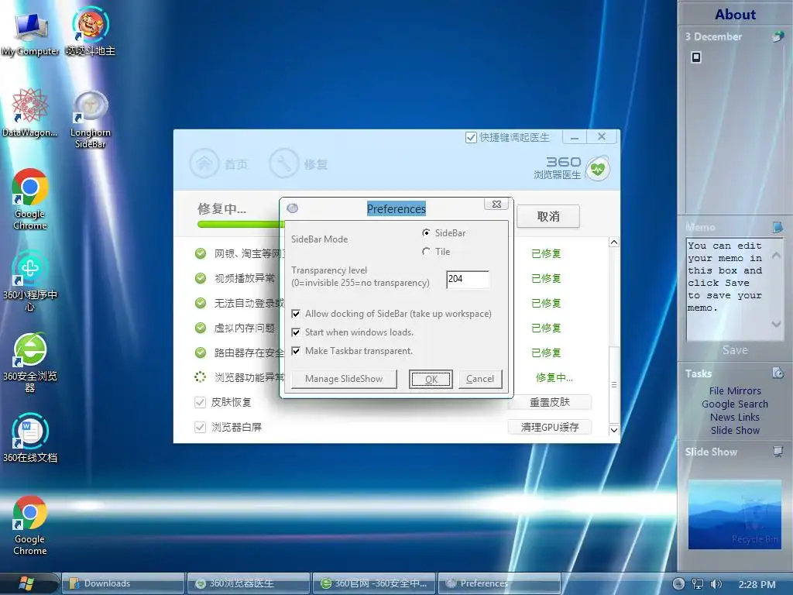Click the Tasks panel icon
Image resolution: width=793 pixels, height=595 pixels.
[x=778, y=373]
